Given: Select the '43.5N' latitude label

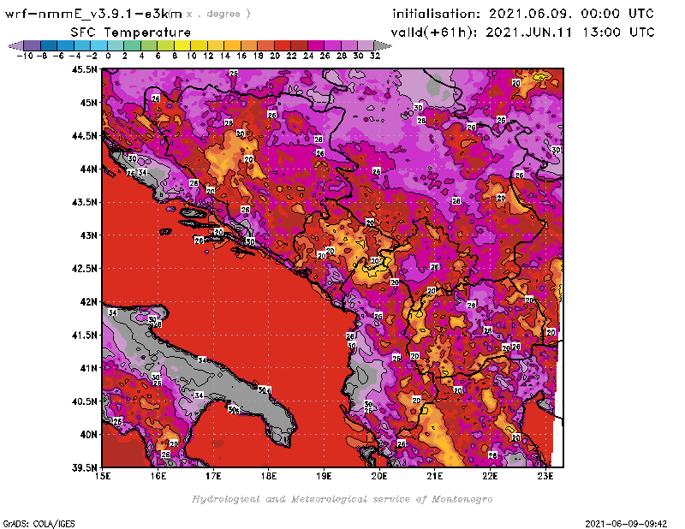Looking at the screenshot, I should (85, 202).
